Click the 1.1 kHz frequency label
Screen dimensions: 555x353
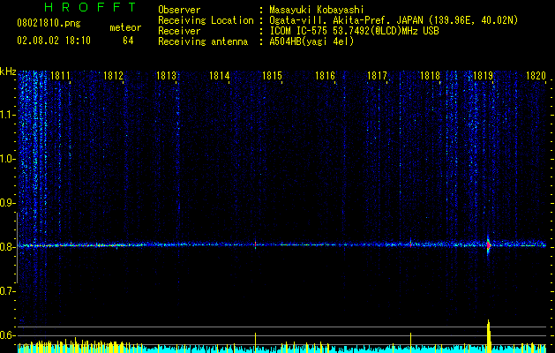point(8,115)
